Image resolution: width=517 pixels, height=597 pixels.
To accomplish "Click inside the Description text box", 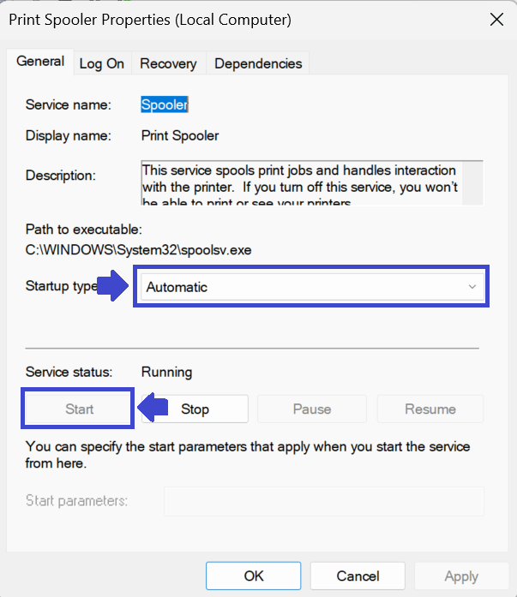I will (x=300, y=182).
